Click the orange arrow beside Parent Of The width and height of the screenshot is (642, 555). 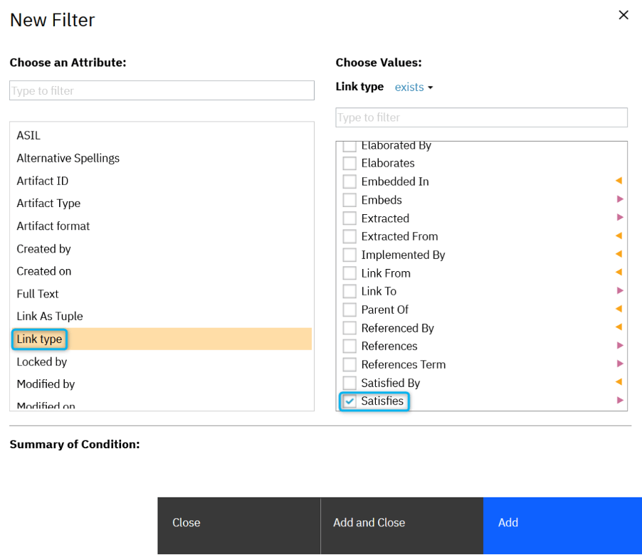[x=619, y=309]
